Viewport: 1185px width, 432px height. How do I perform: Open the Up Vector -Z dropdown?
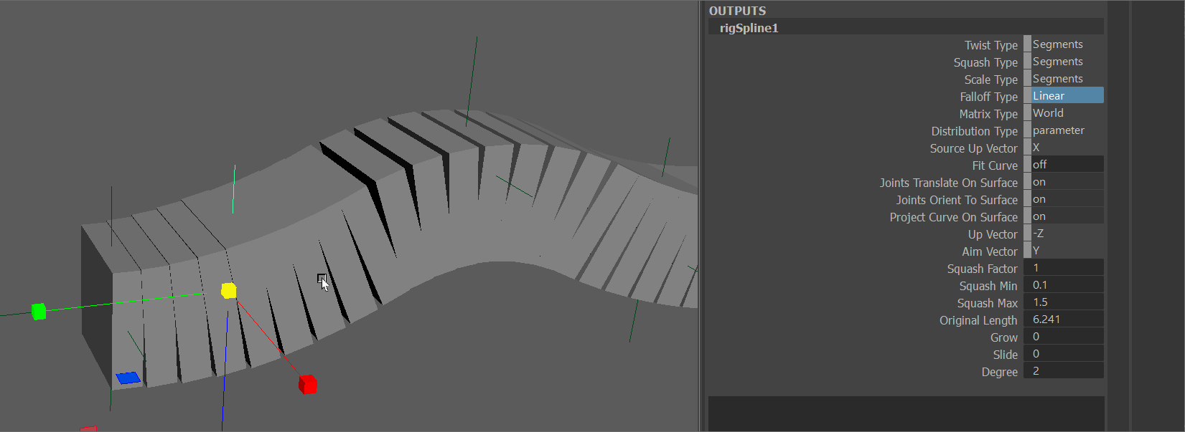(x=1064, y=234)
